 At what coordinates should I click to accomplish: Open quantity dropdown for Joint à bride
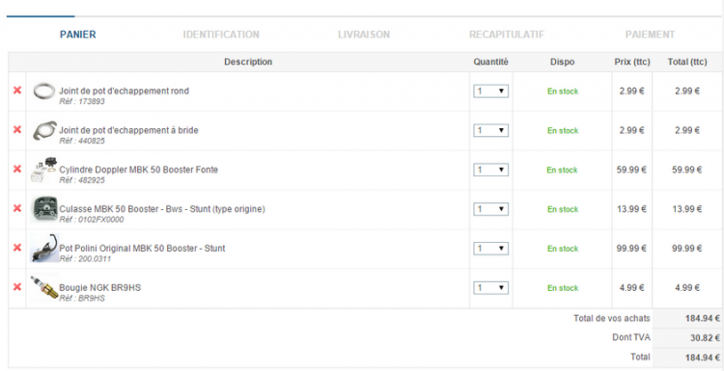click(490, 130)
